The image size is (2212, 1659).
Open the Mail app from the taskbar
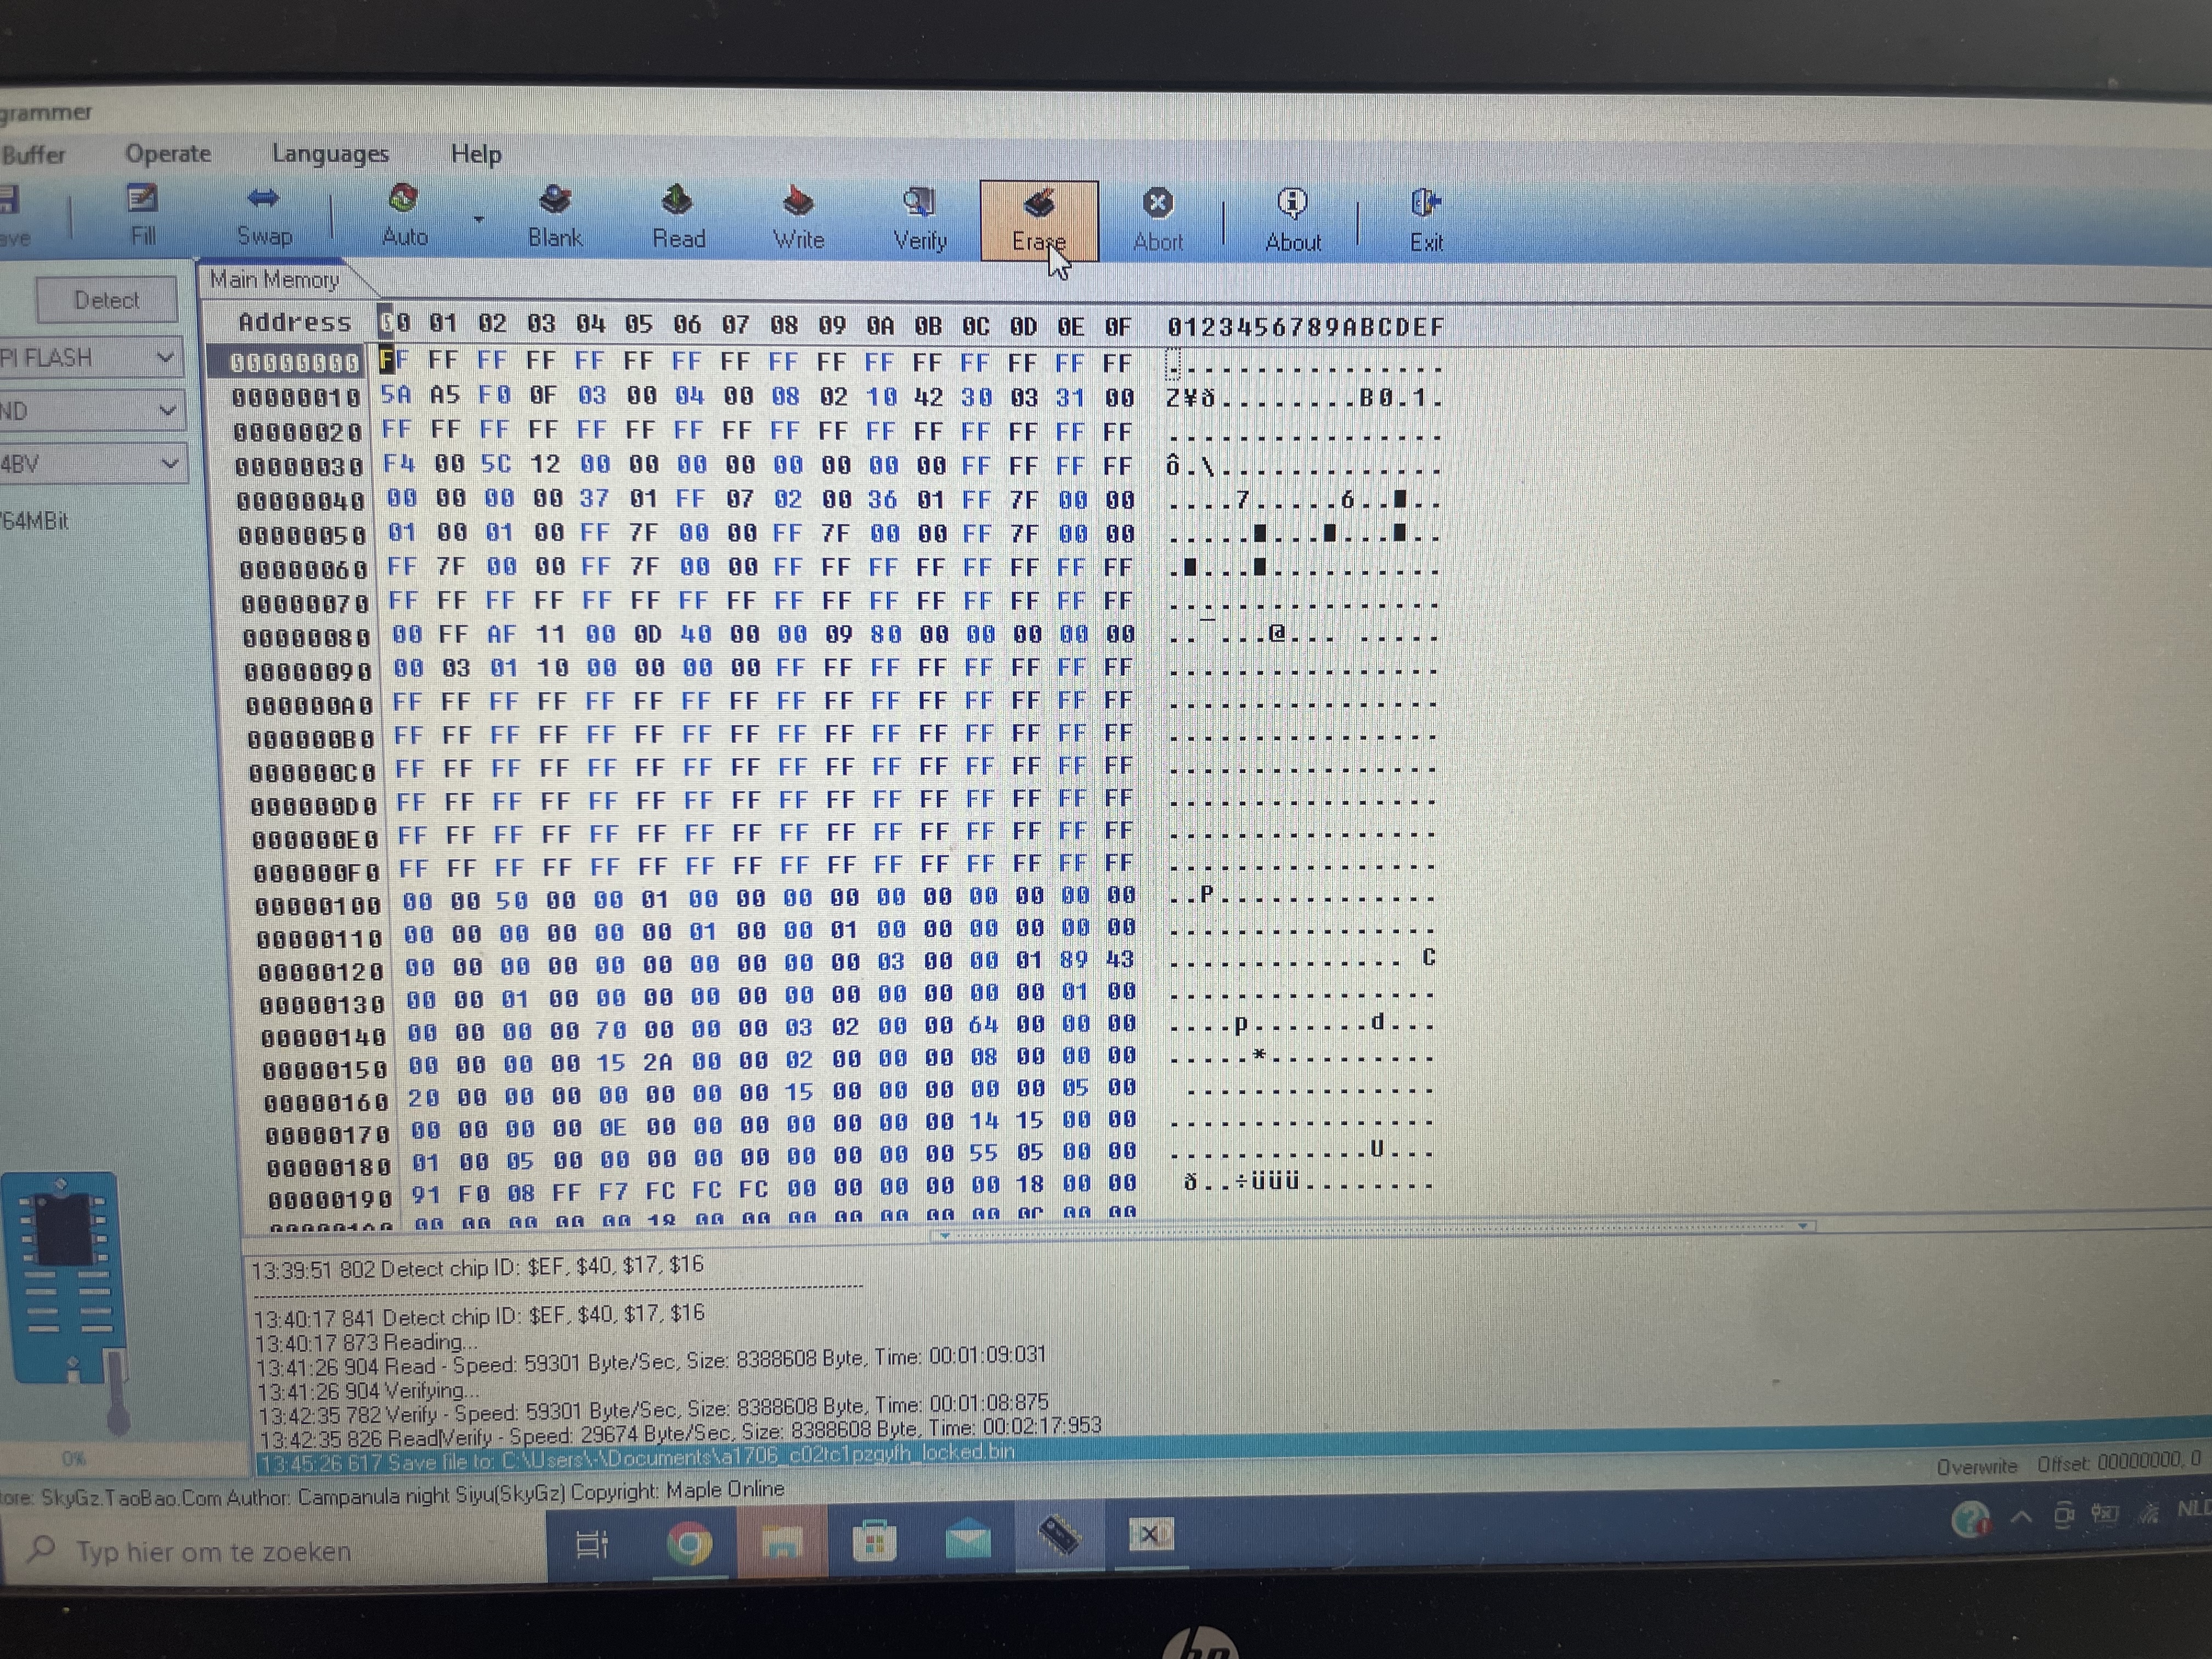pyautogui.click(x=967, y=1540)
